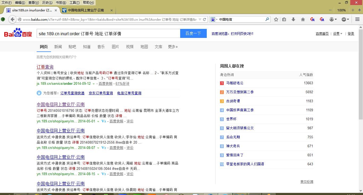Viewport: 363px width, 195px height.
Task: Click the V3 badge in the 2014-08-15 result
Action: coord(104,174)
